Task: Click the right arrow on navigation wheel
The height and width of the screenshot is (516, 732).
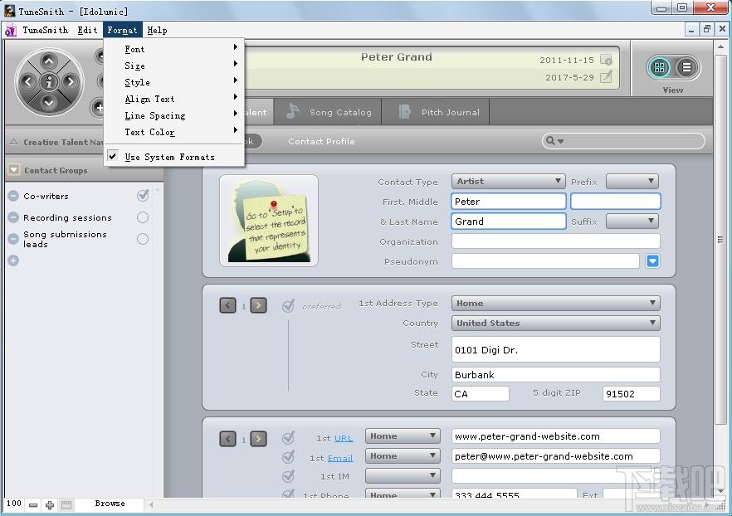Action: coord(70,81)
